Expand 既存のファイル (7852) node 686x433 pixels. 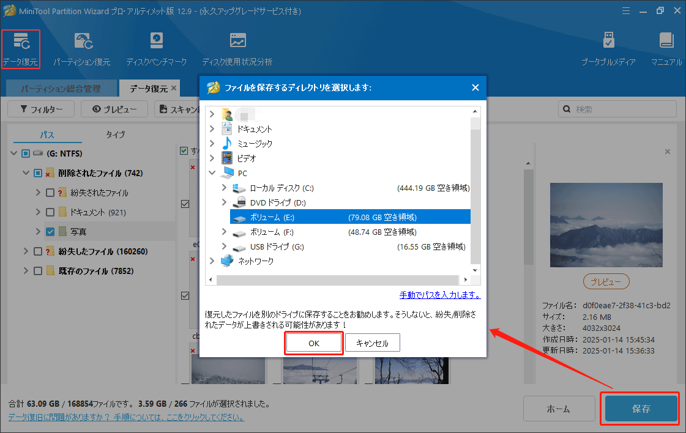[26, 271]
